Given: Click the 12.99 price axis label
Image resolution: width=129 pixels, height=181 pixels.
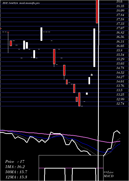Looking at the screenshot, I should pos(120,99).
